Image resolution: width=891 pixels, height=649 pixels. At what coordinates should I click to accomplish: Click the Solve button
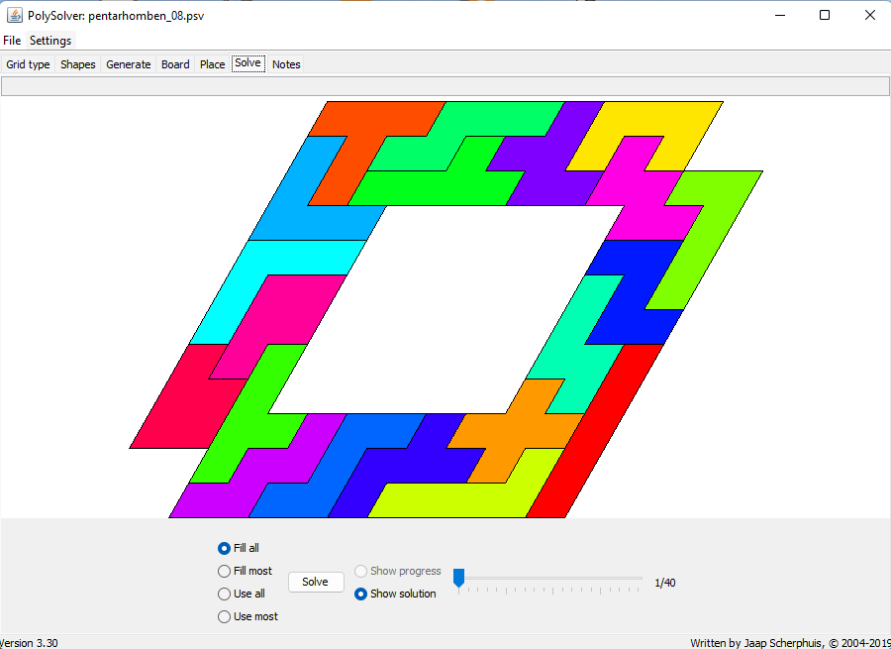[316, 582]
